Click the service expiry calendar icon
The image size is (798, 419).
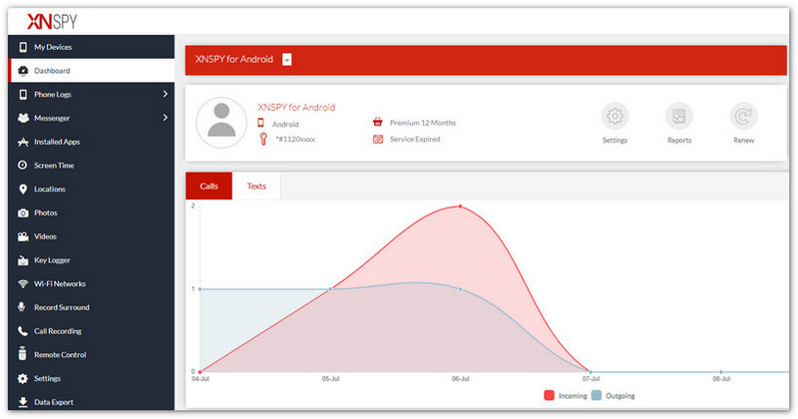click(x=378, y=139)
